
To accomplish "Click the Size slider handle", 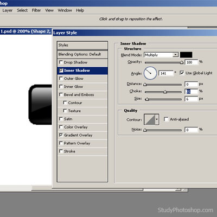I will pyautogui.click(x=147, y=99).
